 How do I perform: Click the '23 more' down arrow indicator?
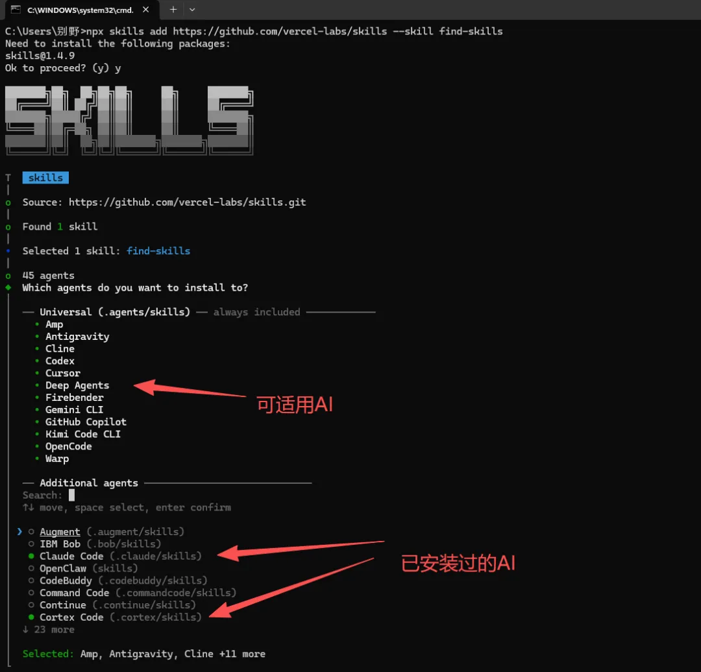click(48, 630)
